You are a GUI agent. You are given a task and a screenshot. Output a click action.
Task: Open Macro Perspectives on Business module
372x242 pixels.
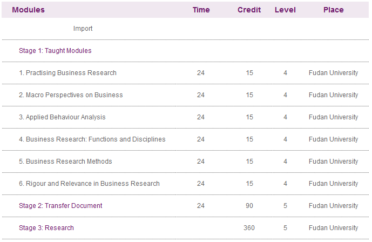[x=71, y=95]
